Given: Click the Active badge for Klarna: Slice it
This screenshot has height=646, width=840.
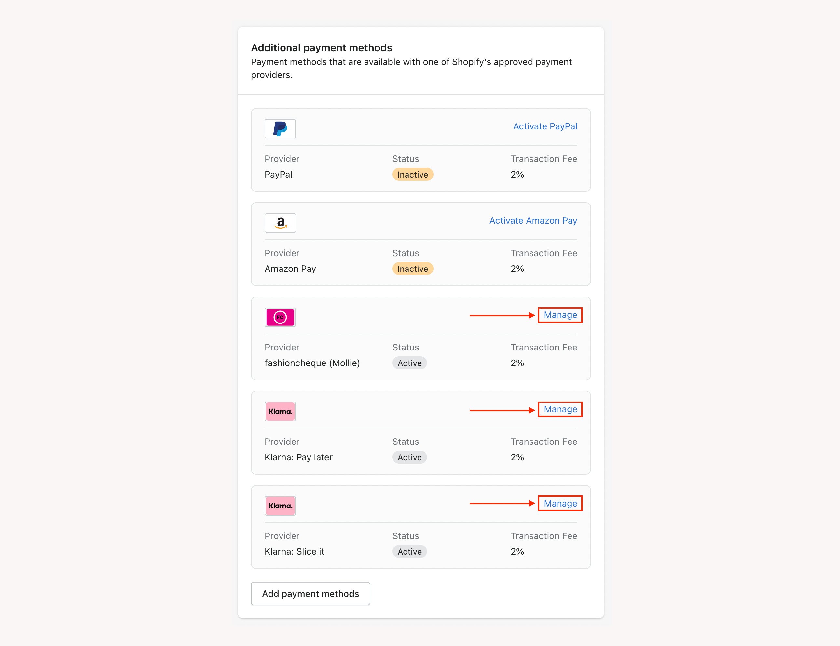Looking at the screenshot, I should [409, 551].
